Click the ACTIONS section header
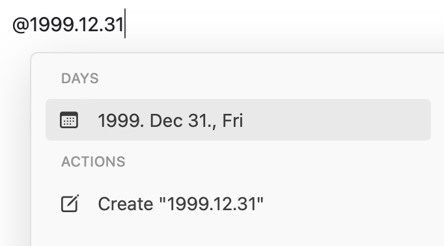 click(x=93, y=161)
